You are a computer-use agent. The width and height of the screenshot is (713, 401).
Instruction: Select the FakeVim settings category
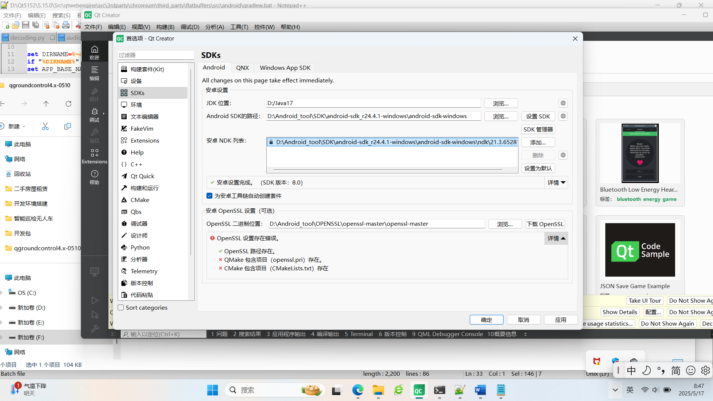141,128
